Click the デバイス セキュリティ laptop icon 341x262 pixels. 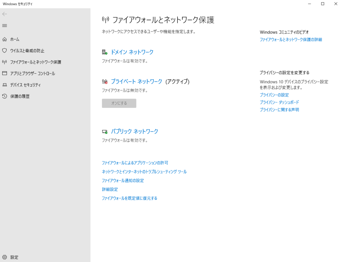(x=5, y=85)
